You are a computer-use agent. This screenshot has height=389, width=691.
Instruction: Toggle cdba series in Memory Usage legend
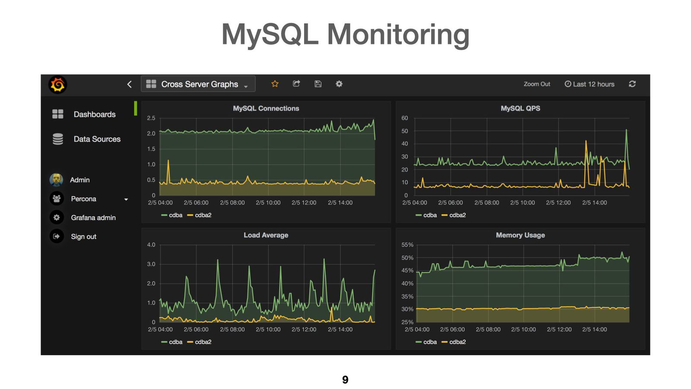coord(427,342)
